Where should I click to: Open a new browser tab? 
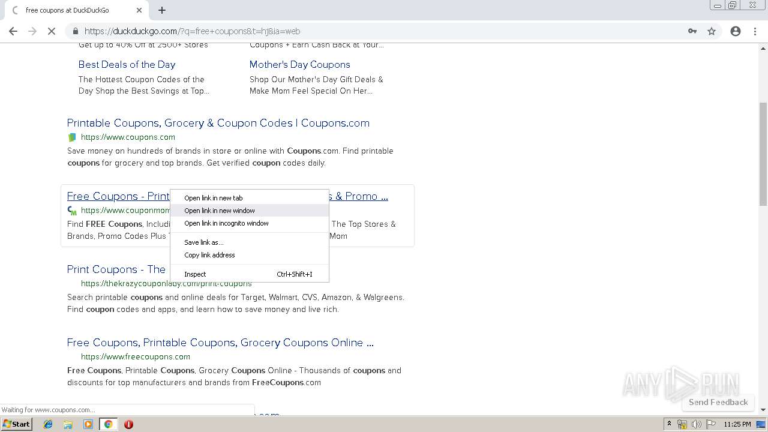(x=162, y=10)
